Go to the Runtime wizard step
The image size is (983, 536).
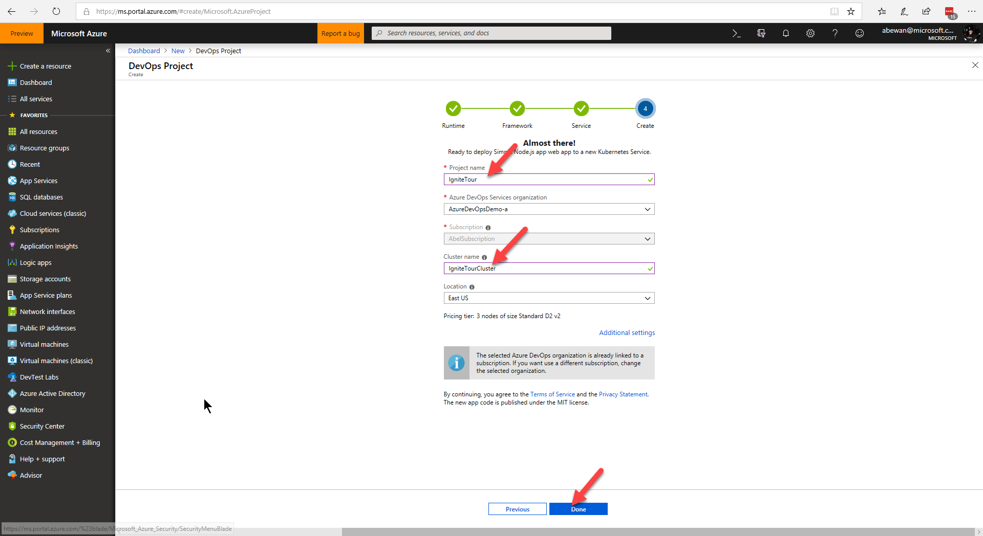(x=453, y=108)
